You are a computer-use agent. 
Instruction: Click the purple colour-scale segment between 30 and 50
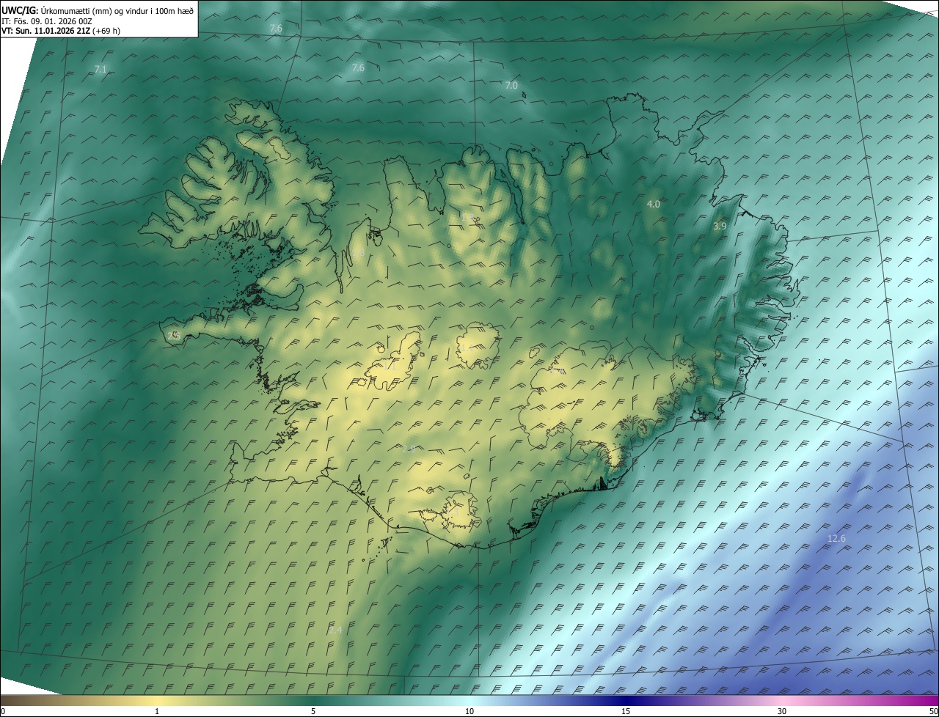coord(861,701)
